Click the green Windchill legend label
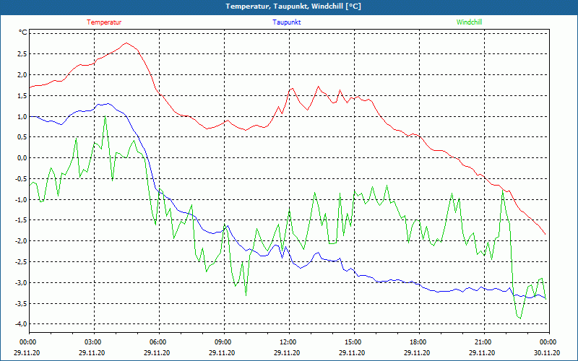578x361 pixels. 469,22
